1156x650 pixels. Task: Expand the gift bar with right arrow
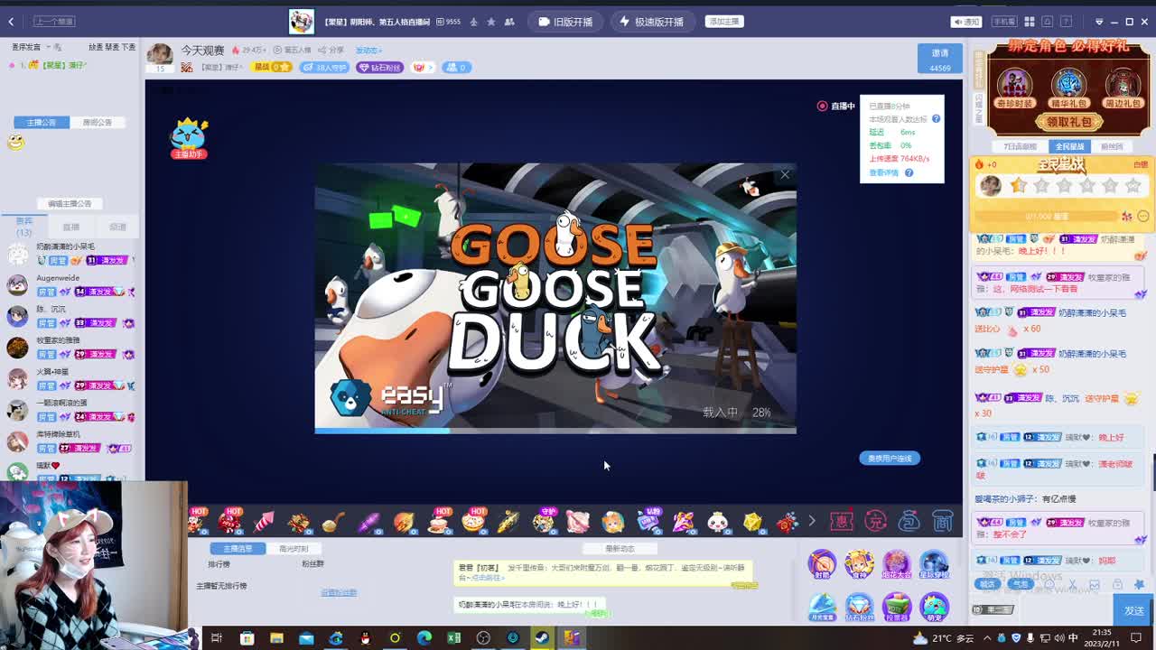point(811,521)
